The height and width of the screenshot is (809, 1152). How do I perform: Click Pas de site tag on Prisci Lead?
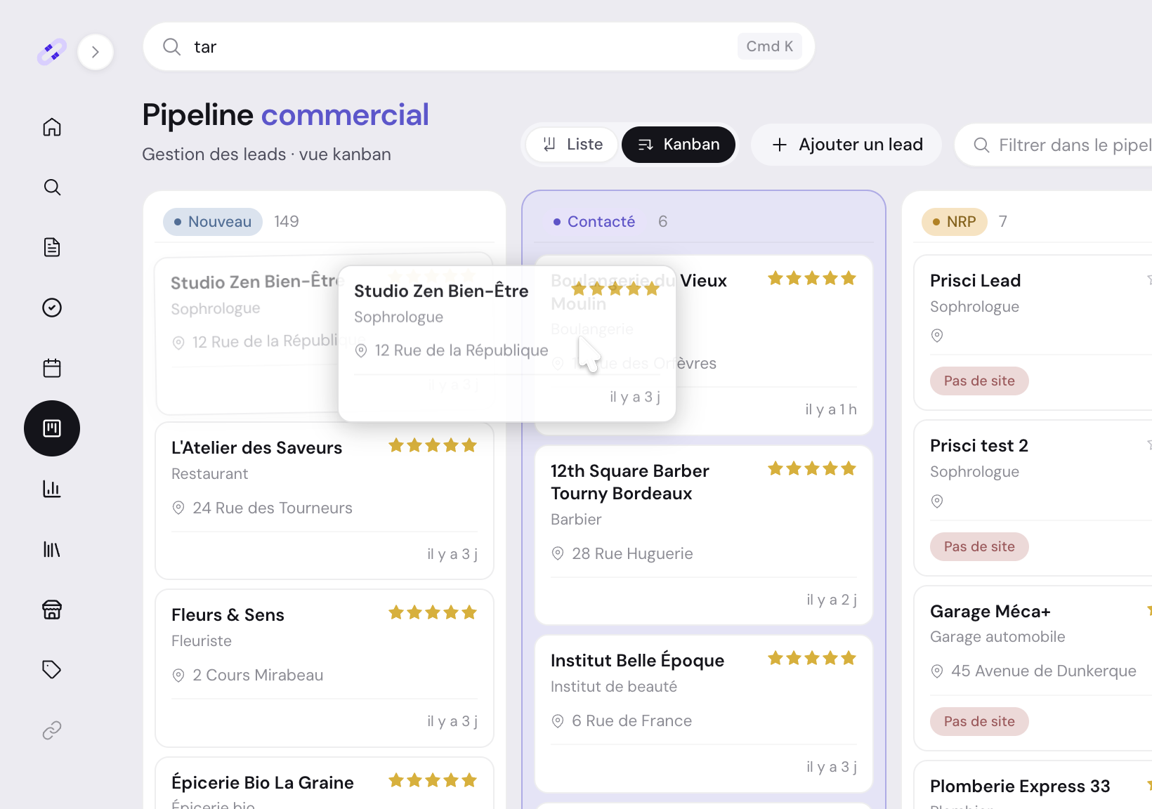click(979, 381)
